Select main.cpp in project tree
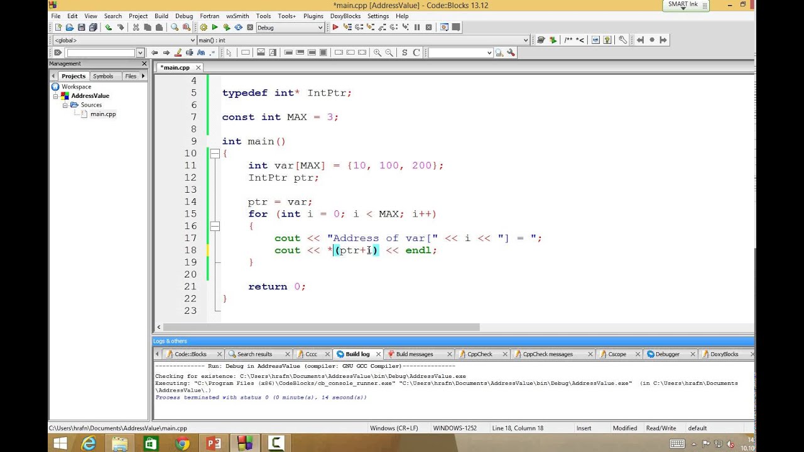 (x=102, y=114)
